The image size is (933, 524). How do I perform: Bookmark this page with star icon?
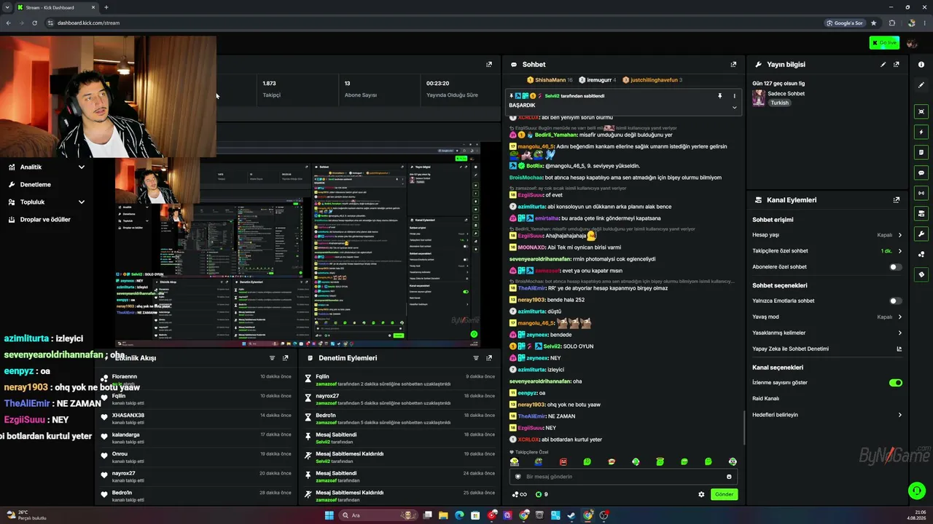(x=873, y=23)
